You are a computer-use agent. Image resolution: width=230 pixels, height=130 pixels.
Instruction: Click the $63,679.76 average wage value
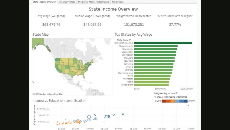coord(51,24)
